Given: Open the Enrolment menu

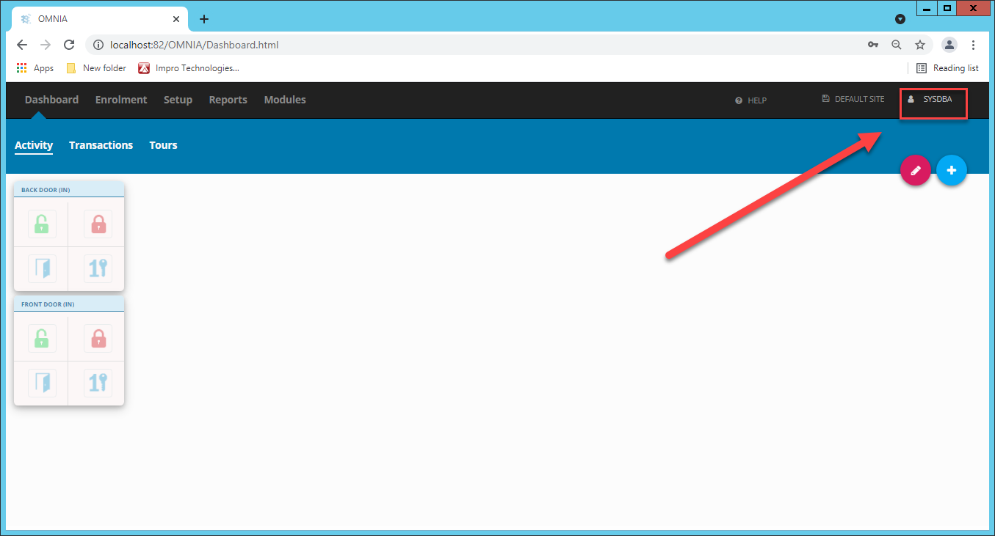Looking at the screenshot, I should (121, 100).
